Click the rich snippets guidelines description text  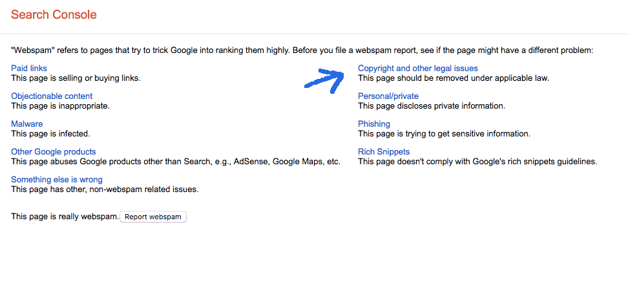click(x=477, y=162)
